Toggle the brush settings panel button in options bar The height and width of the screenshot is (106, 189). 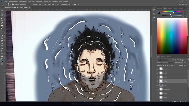tap(13, 4)
